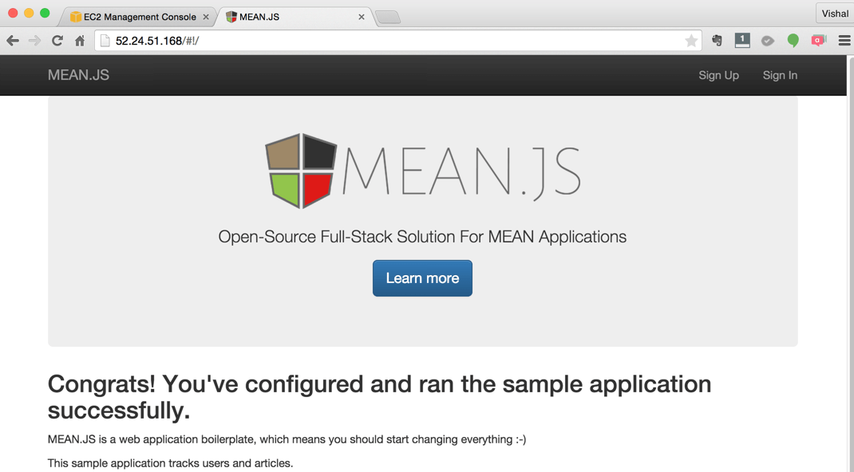This screenshot has height=472, width=854.
Task: Click the 'Congrats! You've configured' heading
Action: point(380,398)
